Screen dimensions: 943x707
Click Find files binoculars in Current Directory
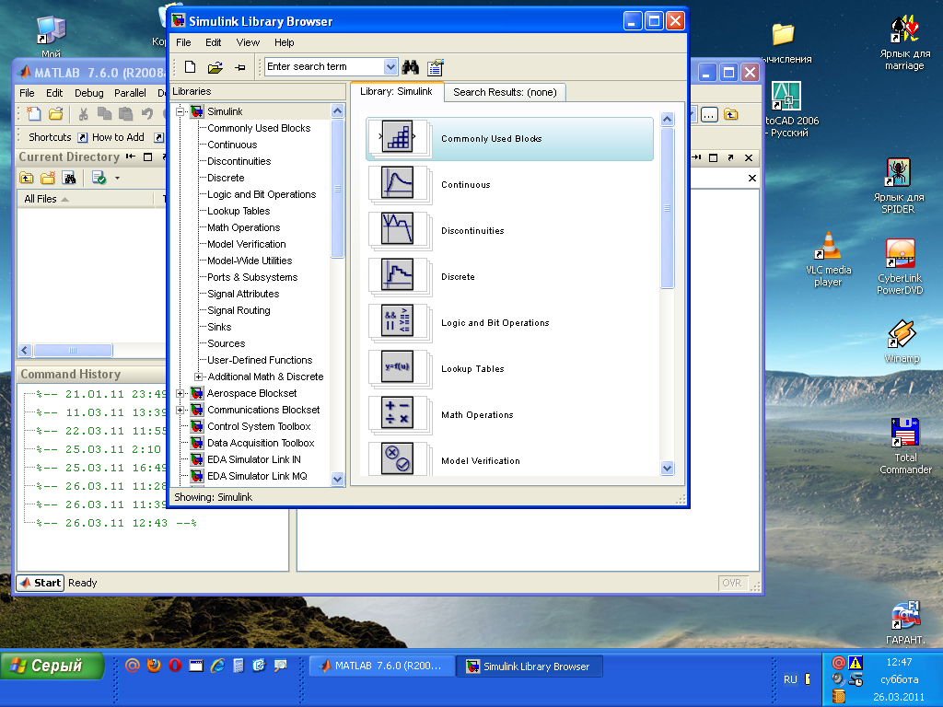[x=70, y=178]
